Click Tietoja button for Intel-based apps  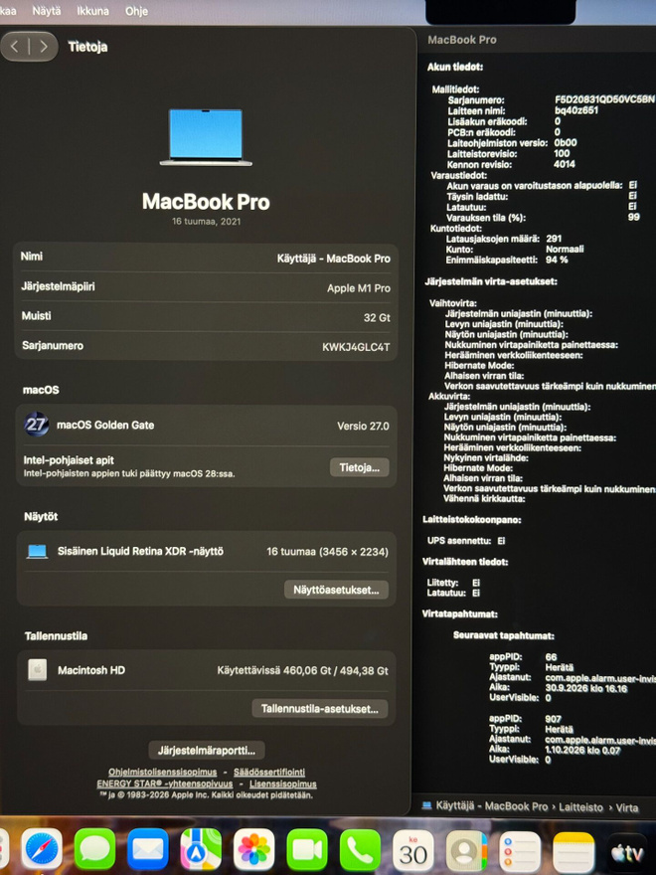coord(359,467)
